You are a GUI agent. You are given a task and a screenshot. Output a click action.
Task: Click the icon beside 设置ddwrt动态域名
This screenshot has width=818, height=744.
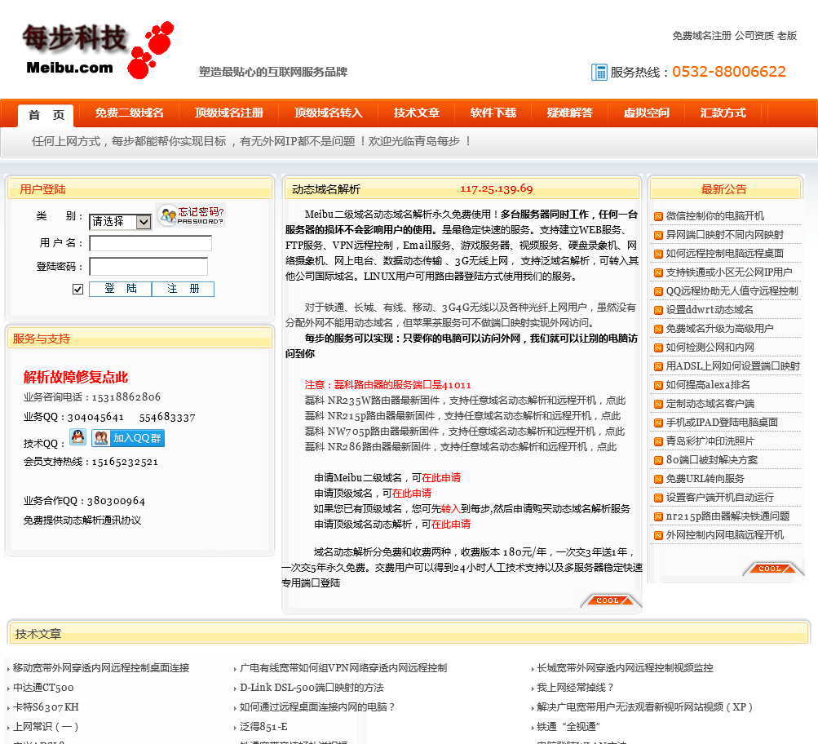click(658, 311)
